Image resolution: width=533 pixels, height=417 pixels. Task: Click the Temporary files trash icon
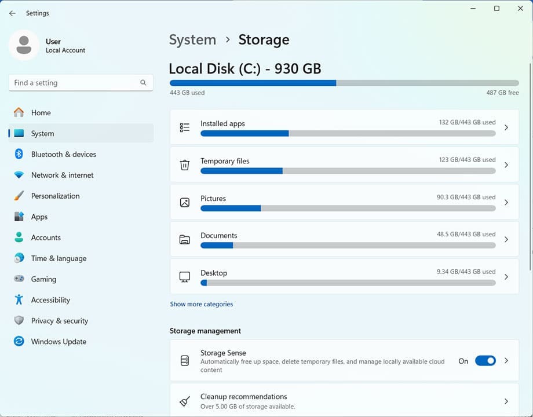coord(184,164)
